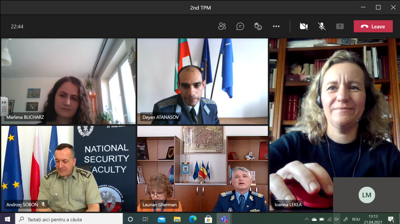Leave the meeting
The height and width of the screenshot is (224, 400).
point(373,26)
